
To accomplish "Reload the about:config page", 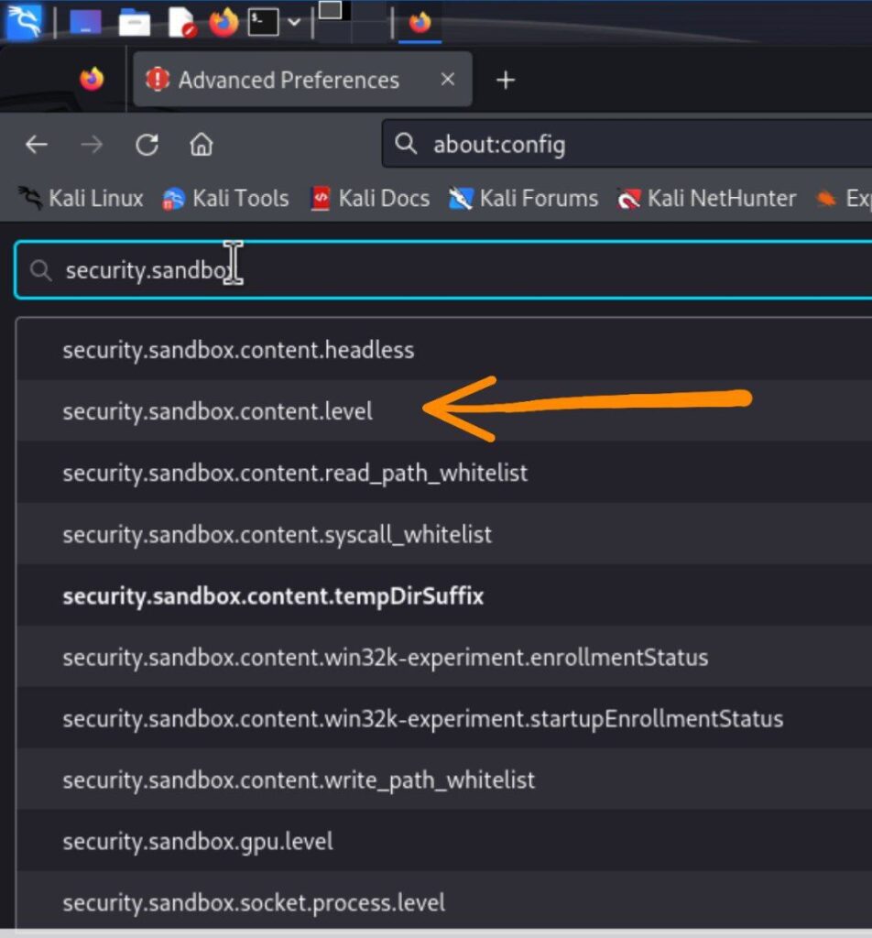I will click(147, 145).
